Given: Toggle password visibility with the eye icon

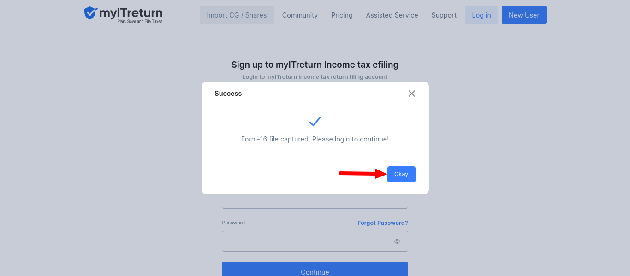Looking at the screenshot, I should pyautogui.click(x=397, y=241).
